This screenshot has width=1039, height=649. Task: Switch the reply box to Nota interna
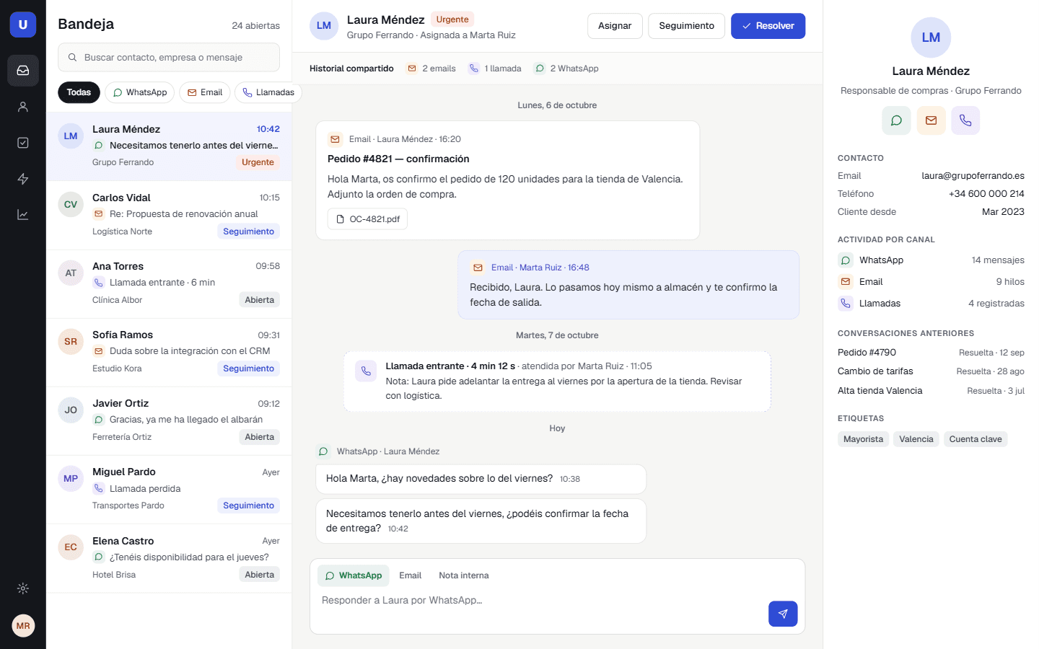464,575
